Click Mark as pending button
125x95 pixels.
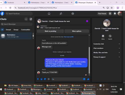50,31
